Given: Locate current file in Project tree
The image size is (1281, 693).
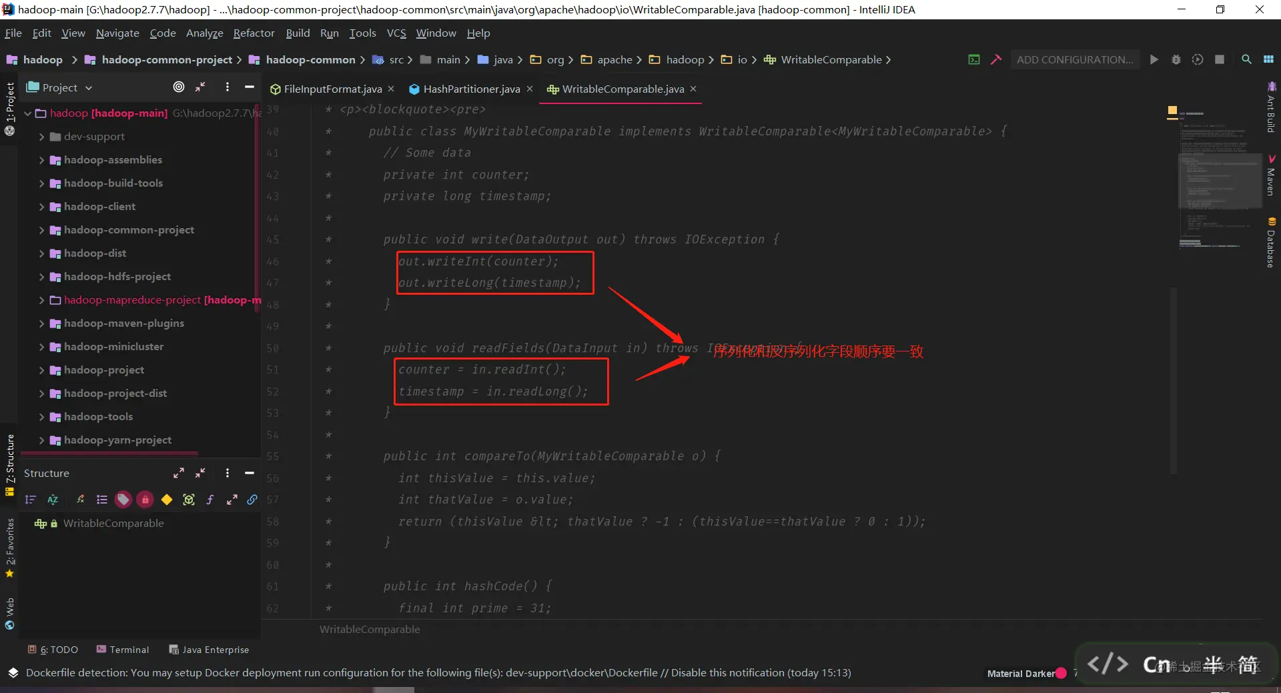Looking at the screenshot, I should click(179, 87).
